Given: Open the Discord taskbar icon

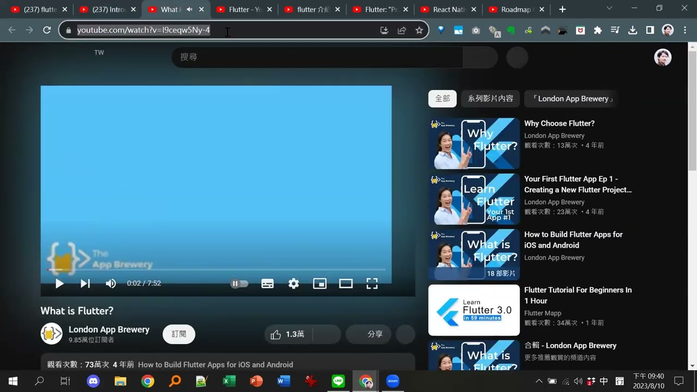Looking at the screenshot, I should coord(94,381).
